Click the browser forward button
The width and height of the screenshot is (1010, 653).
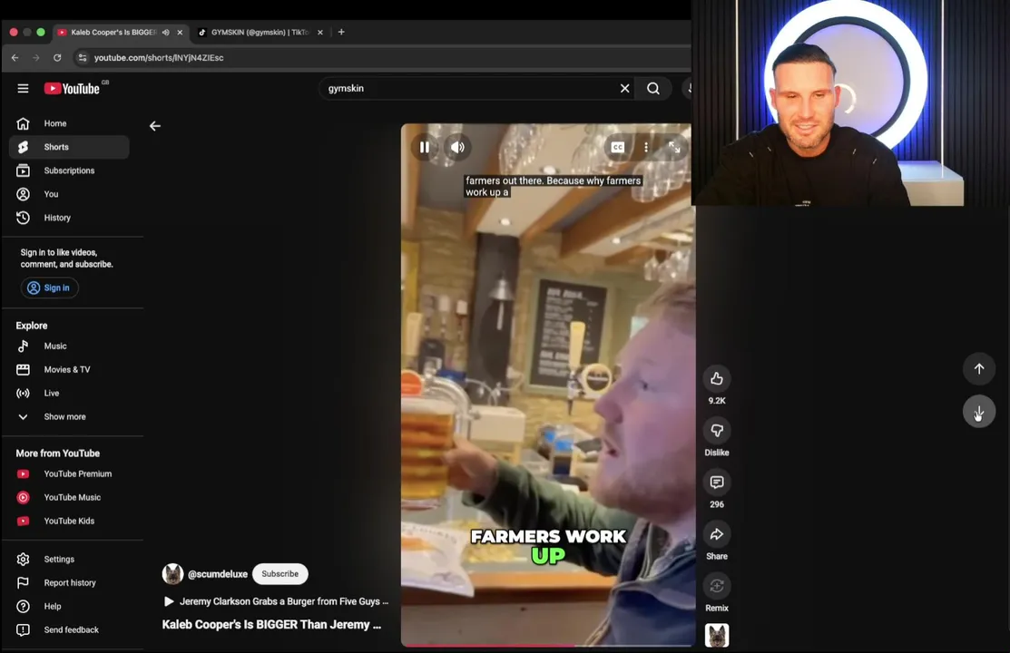point(36,58)
